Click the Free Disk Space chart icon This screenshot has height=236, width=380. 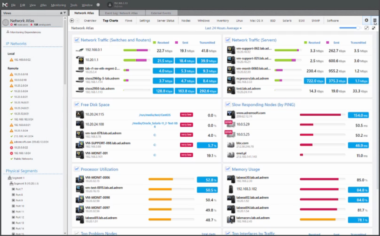click(77, 104)
